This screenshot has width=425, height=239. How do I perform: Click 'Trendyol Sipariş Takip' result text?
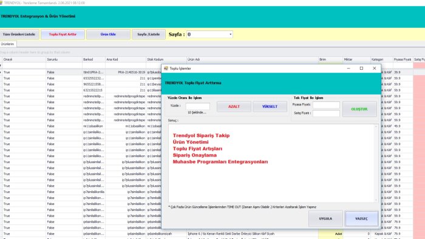coord(201,135)
